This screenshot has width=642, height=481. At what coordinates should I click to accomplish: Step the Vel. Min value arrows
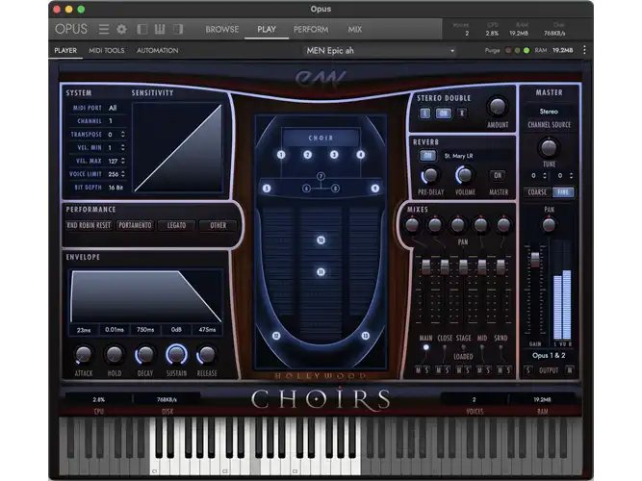point(122,147)
